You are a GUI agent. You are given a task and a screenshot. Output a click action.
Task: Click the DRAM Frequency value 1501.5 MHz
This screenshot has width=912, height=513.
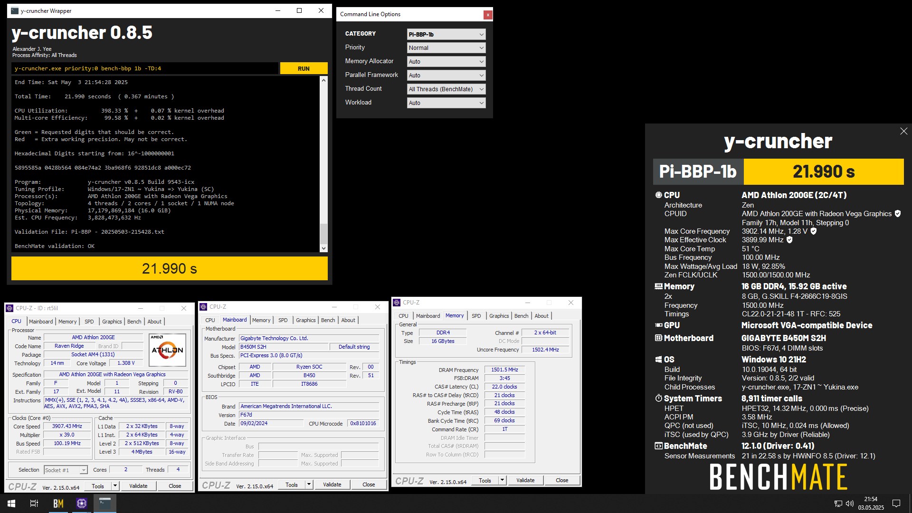(504, 370)
